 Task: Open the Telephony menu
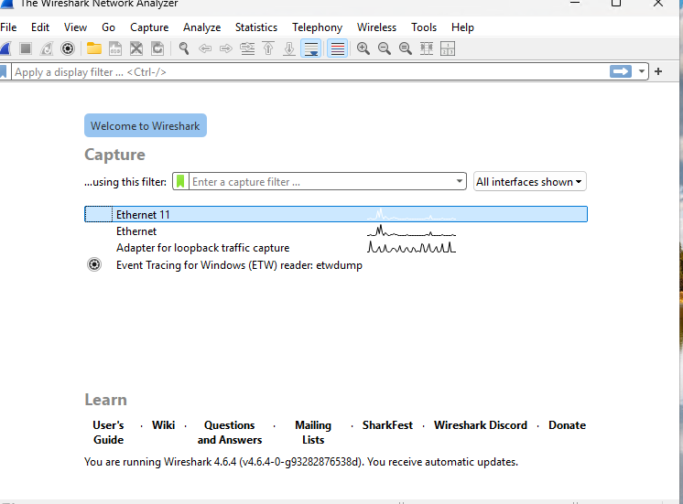[318, 27]
